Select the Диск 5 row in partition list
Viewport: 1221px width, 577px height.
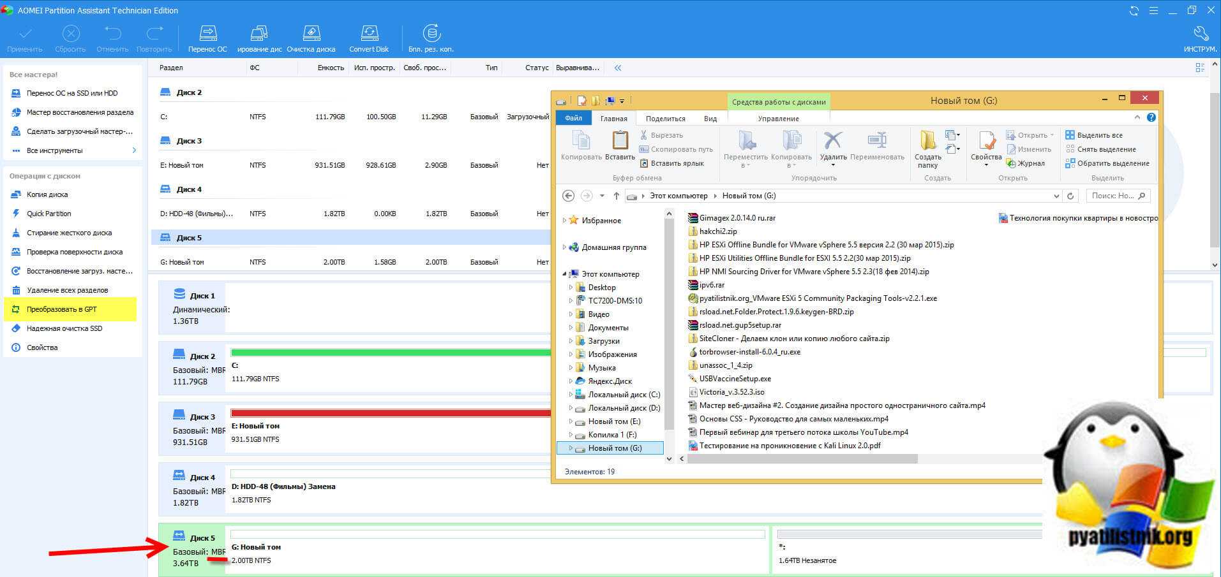click(x=189, y=238)
